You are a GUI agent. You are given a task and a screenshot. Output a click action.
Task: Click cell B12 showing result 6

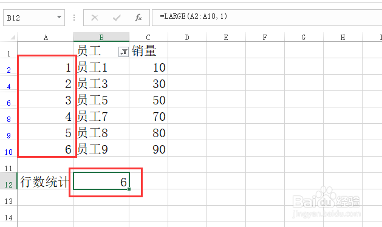click(x=101, y=181)
